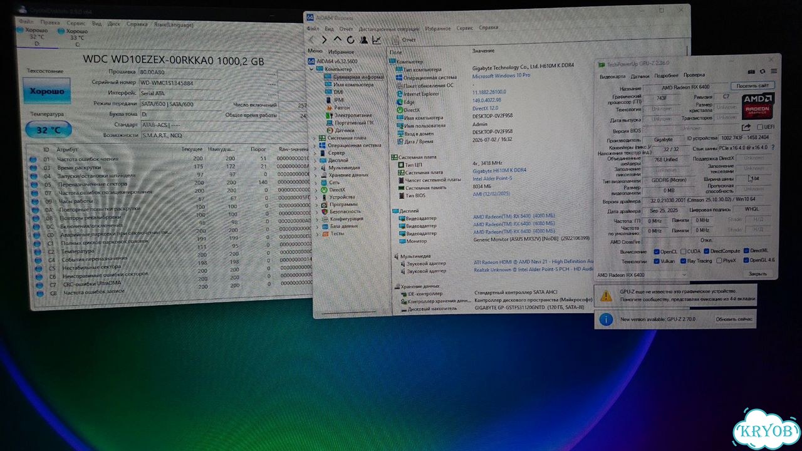Open Разгон overclock node in AIDA64
802x451 pixels.
(x=338, y=108)
